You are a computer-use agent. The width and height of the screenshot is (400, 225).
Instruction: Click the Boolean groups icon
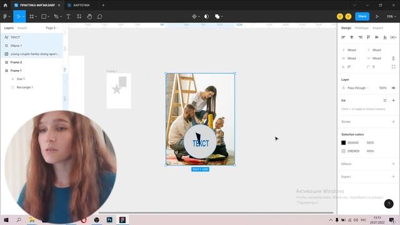(x=217, y=17)
